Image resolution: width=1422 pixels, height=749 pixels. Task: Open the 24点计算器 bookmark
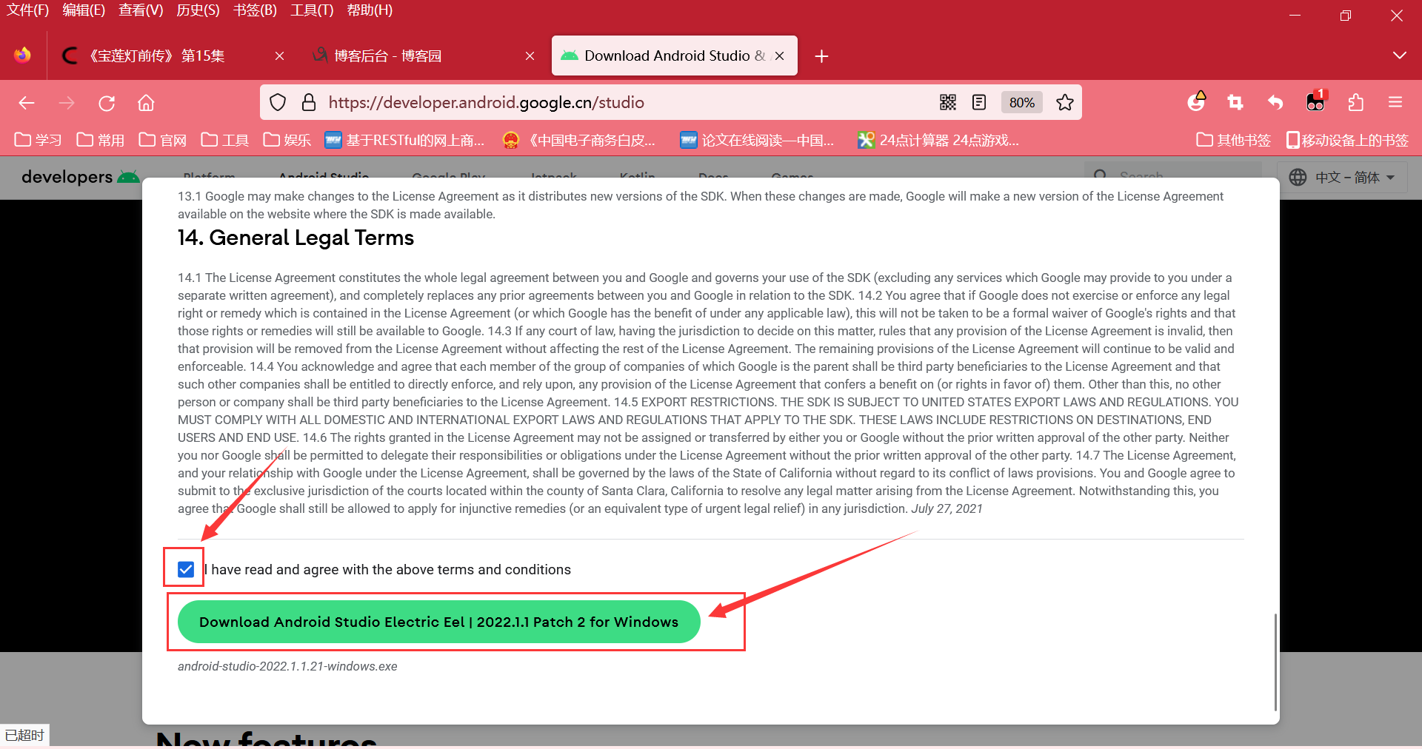point(938,140)
